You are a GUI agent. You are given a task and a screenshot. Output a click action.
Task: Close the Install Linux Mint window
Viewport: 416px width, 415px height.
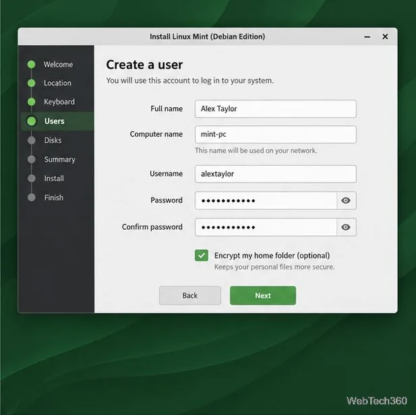385,36
